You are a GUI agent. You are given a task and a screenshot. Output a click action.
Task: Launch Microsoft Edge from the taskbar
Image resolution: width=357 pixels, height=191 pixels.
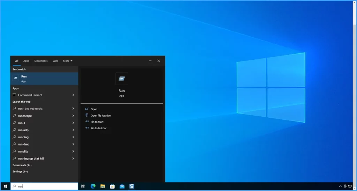click(x=93, y=186)
